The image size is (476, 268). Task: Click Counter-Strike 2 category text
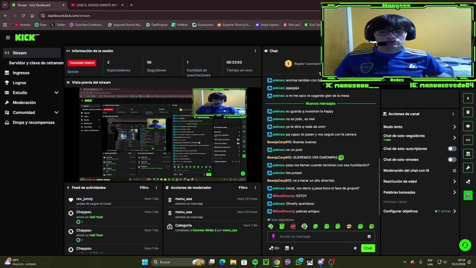[205, 230]
